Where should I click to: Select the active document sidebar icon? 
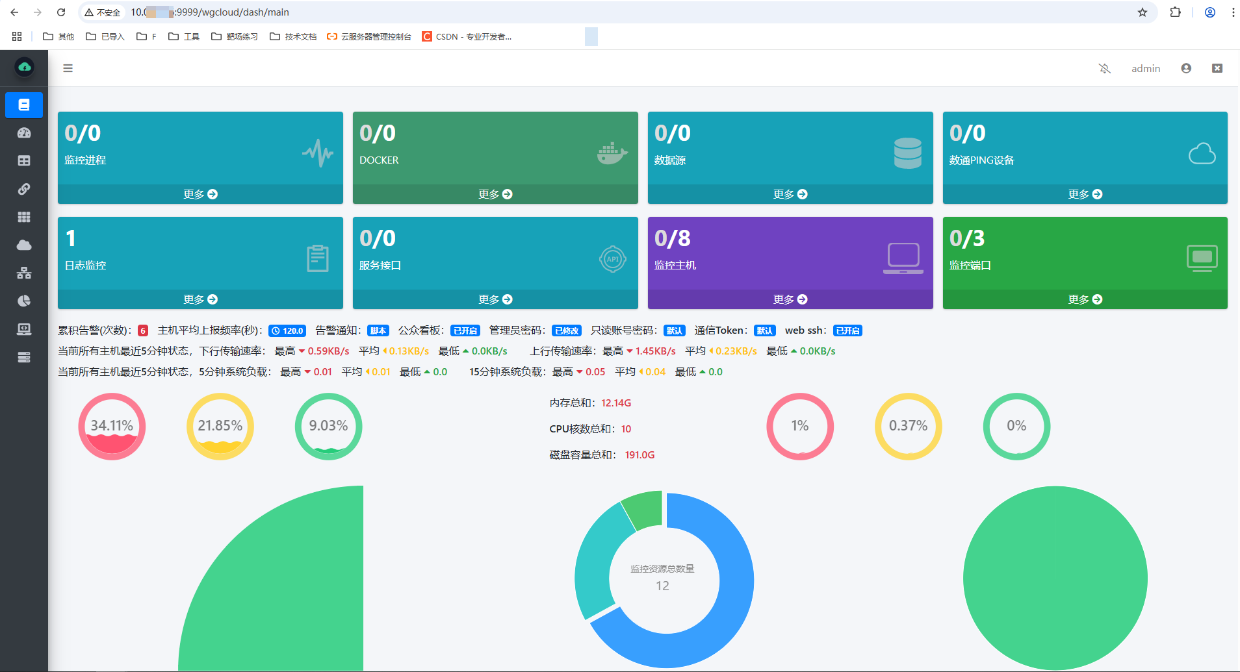coord(24,105)
